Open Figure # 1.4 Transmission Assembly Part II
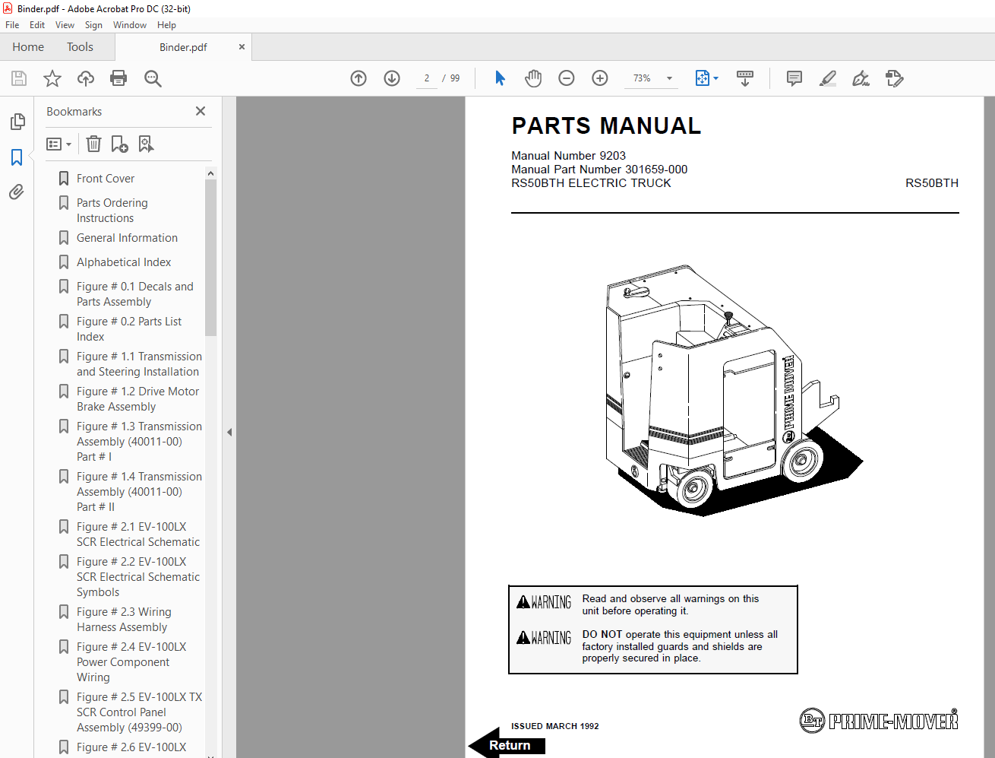This screenshot has width=995, height=758. [x=139, y=492]
